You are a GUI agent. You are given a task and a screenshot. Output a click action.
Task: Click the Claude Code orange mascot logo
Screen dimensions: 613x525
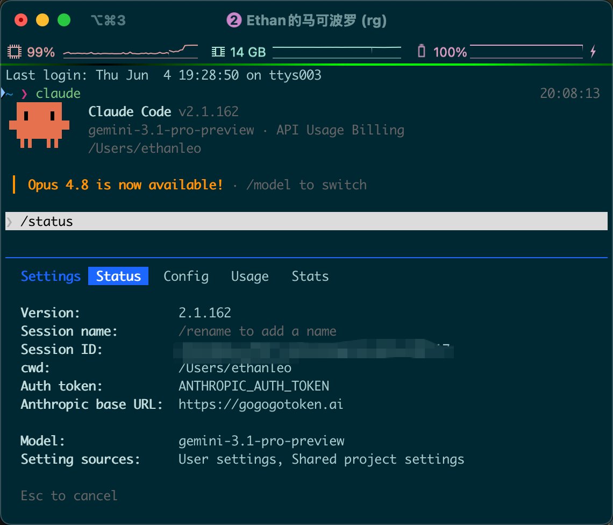click(39, 125)
